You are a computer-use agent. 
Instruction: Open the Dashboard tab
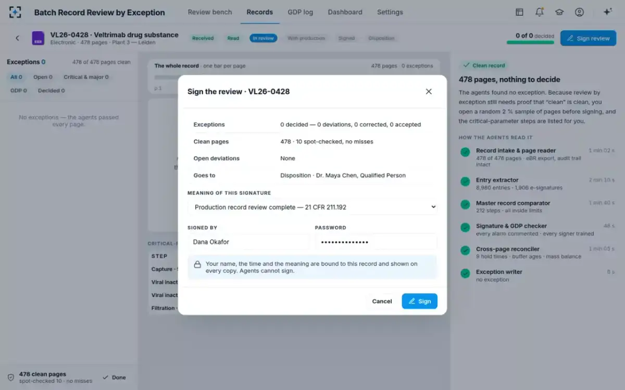point(345,12)
